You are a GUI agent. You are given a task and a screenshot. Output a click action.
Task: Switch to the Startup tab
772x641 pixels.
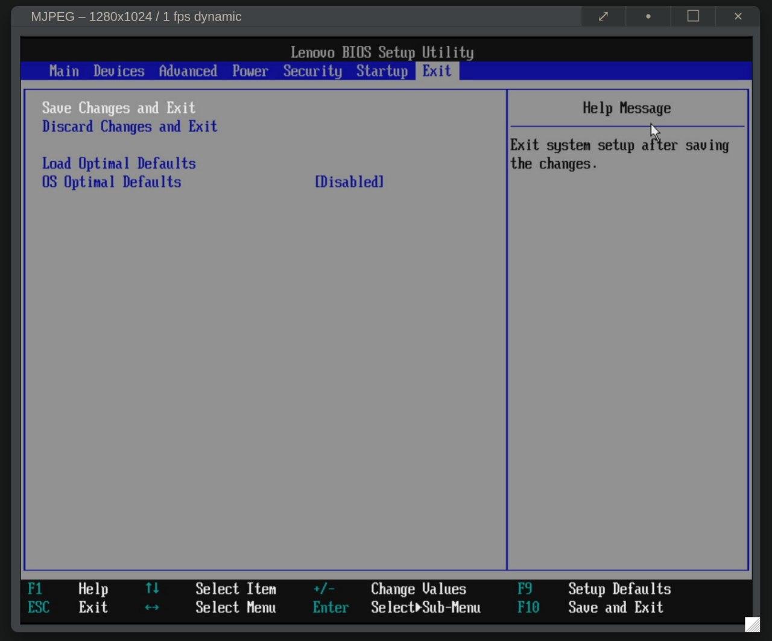tap(382, 71)
